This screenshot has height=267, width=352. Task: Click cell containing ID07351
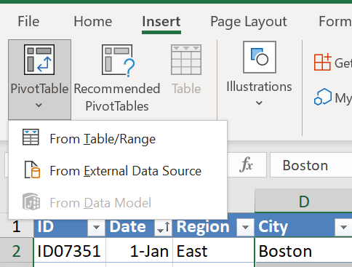pyautogui.click(x=70, y=251)
